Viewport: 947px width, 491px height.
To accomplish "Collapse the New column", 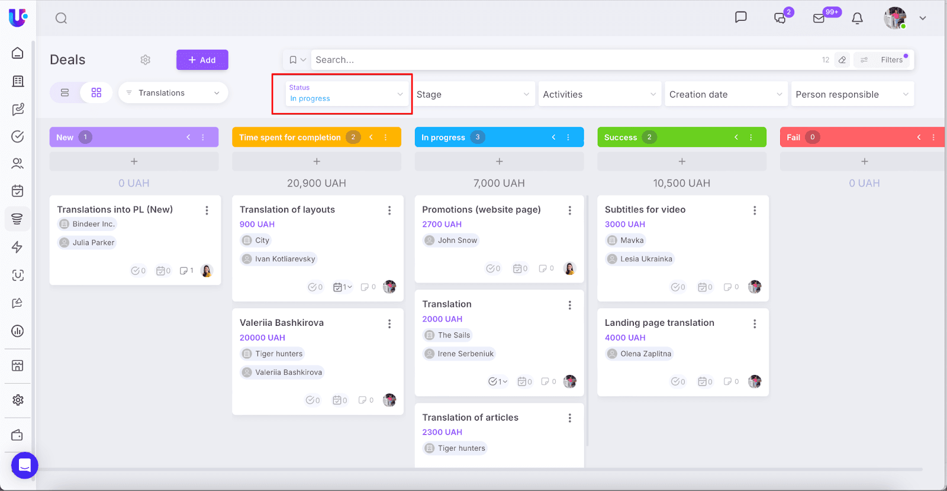I will point(189,137).
